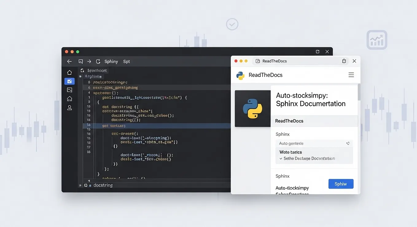
Task: Expand the Sethe Decbune documentation disclosure chevron
Action: [281, 158]
